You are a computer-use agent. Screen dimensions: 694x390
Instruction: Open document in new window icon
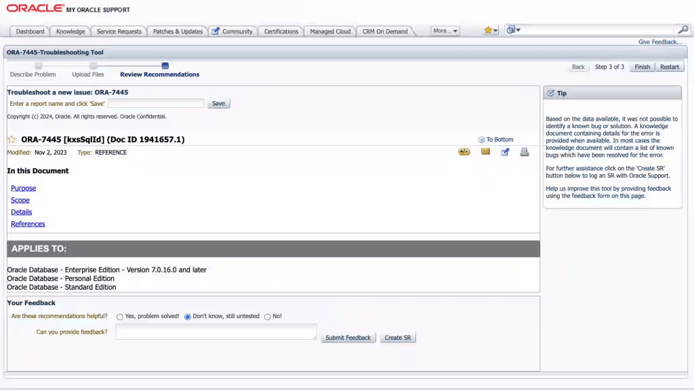(505, 152)
